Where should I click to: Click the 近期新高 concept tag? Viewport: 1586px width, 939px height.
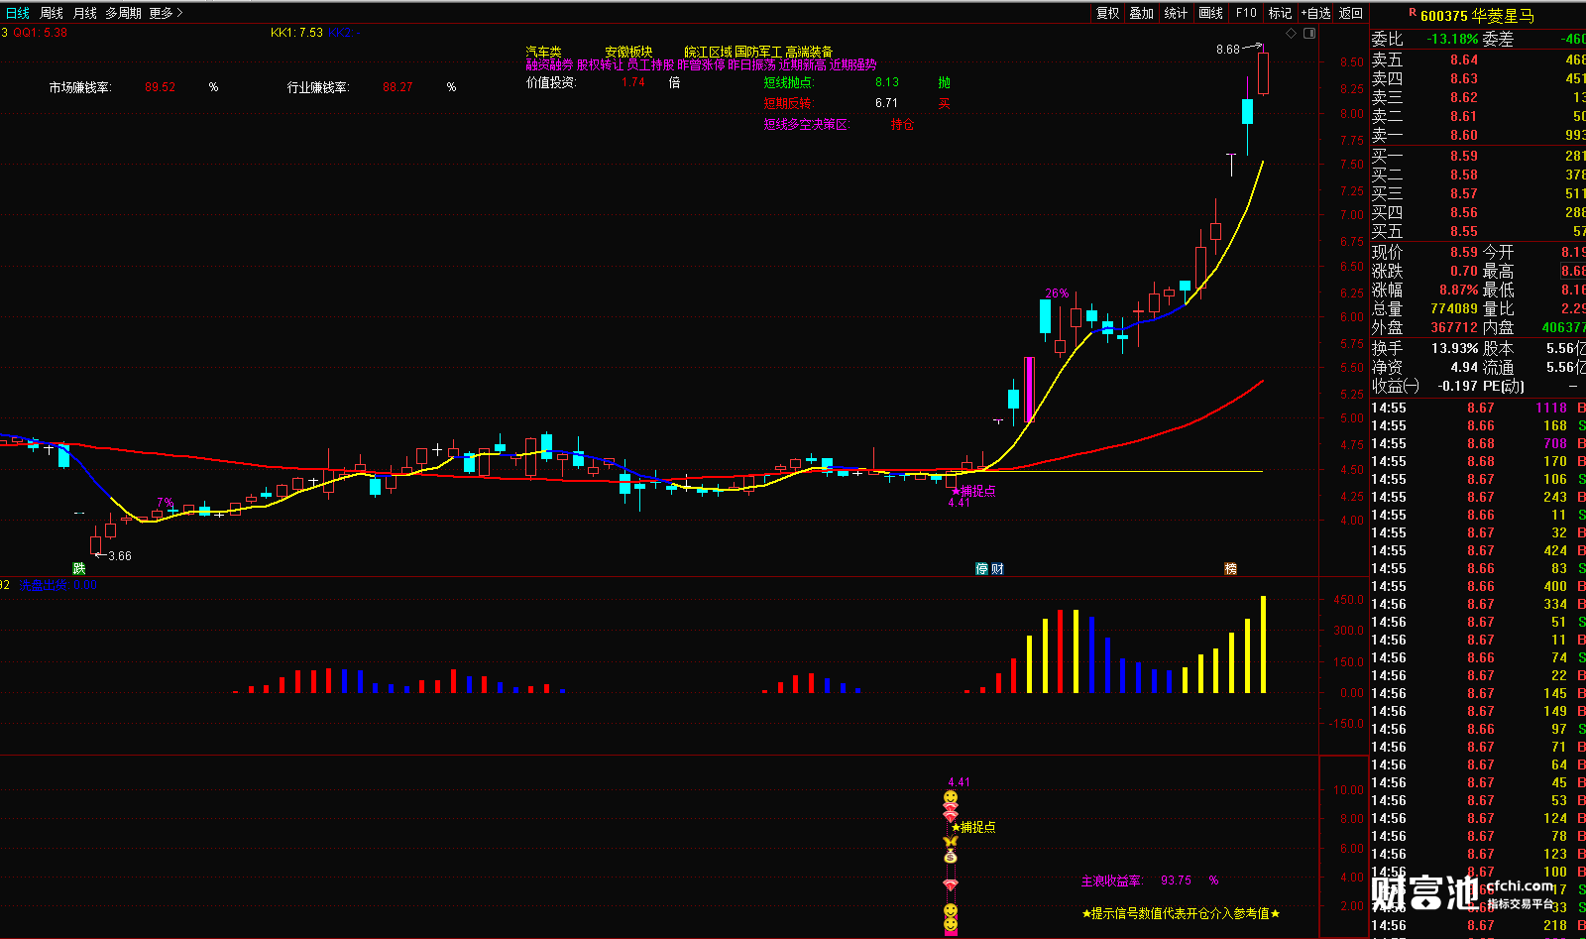pyautogui.click(x=802, y=64)
